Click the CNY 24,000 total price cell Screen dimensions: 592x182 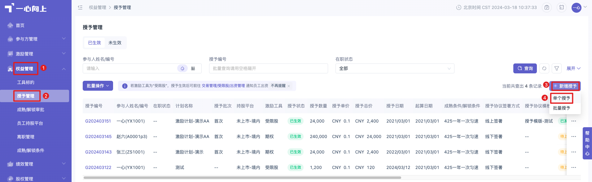coord(368,136)
